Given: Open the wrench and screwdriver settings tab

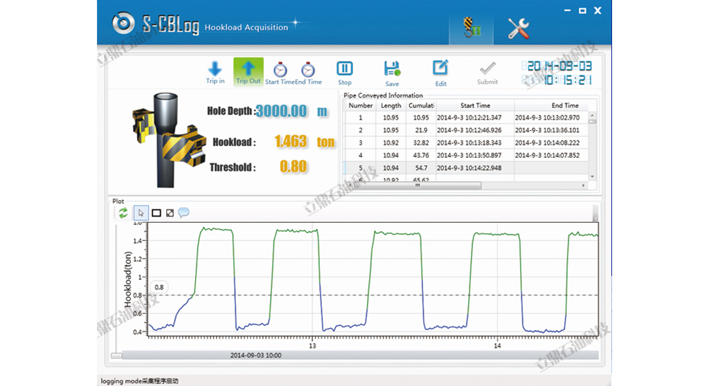Looking at the screenshot, I should (519, 28).
